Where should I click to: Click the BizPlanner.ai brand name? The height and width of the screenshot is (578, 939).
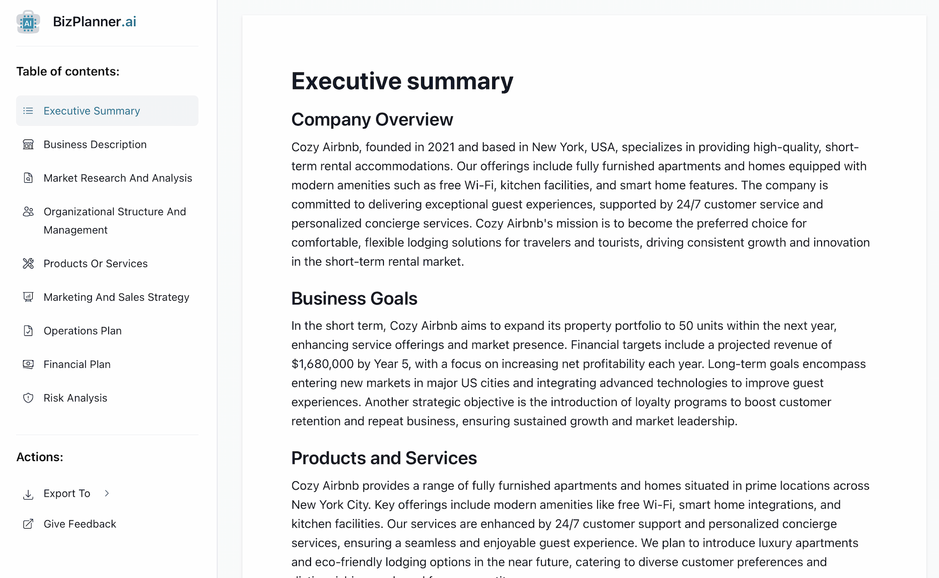(94, 22)
